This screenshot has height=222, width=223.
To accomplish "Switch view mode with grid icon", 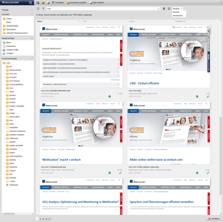I will [x=169, y=9].
